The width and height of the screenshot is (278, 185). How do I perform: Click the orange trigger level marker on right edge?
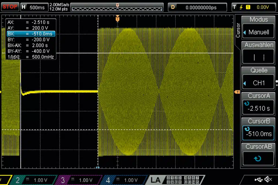point(237,92)
